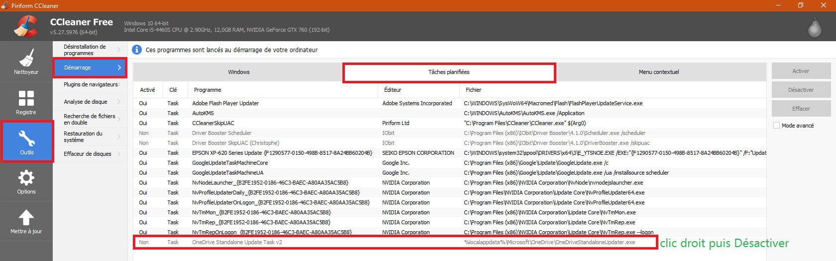Sort by the Éditeur column header
The height and width of the screenshot is (261, 836).
coord(418,90)
